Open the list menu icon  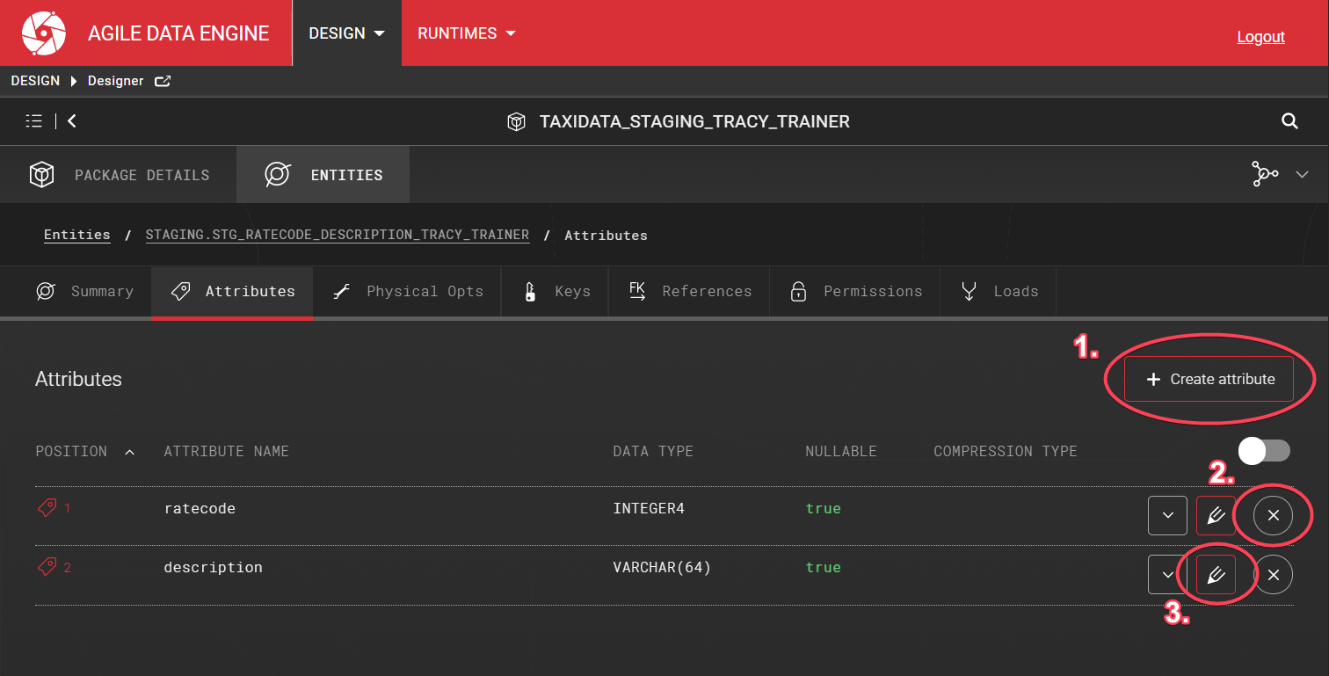click(34, 121)
